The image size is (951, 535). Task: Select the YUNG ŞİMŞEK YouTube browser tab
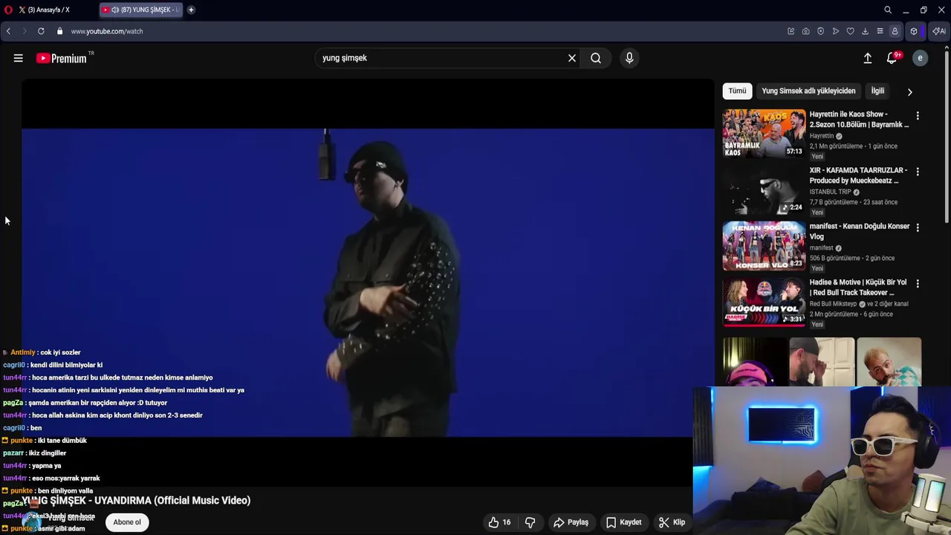[141, 10]
